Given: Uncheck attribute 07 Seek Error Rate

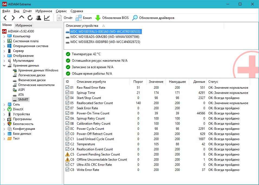Looking at the screenshot, I should point(67,108).
